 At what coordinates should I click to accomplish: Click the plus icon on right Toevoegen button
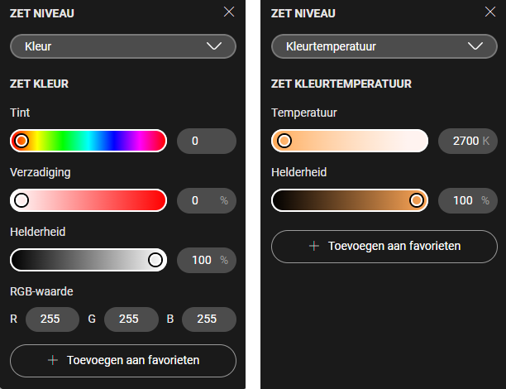point(313,246)
